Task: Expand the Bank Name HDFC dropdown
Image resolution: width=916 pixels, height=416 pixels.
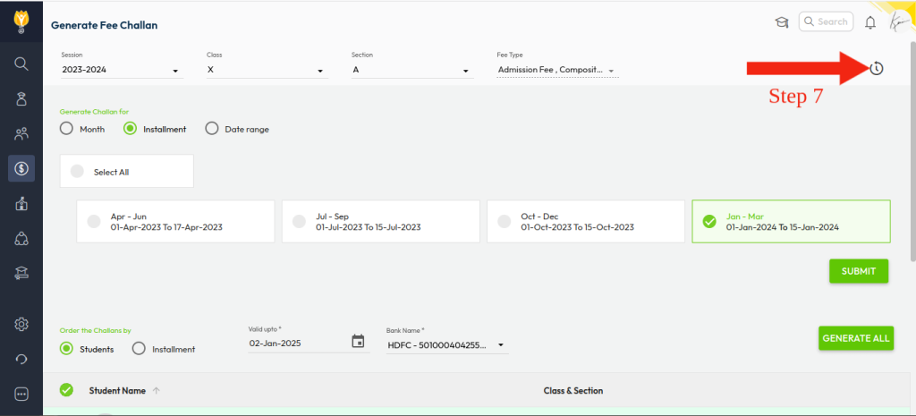Action: click(447, 345)
